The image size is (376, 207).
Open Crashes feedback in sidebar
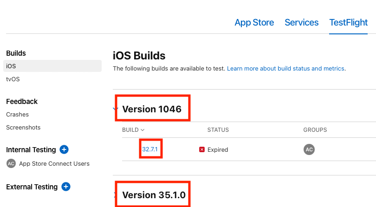17,115
